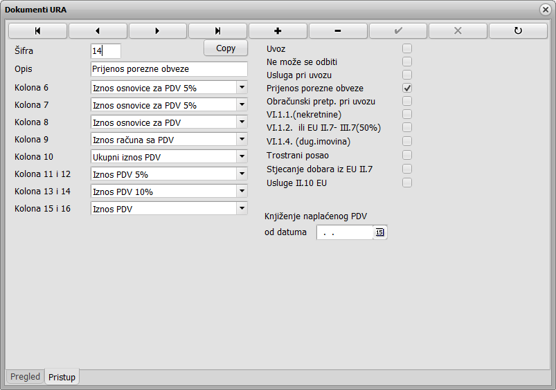Enable the Uvoz checkbox
The image size is (556, 390).
(407, 48)
